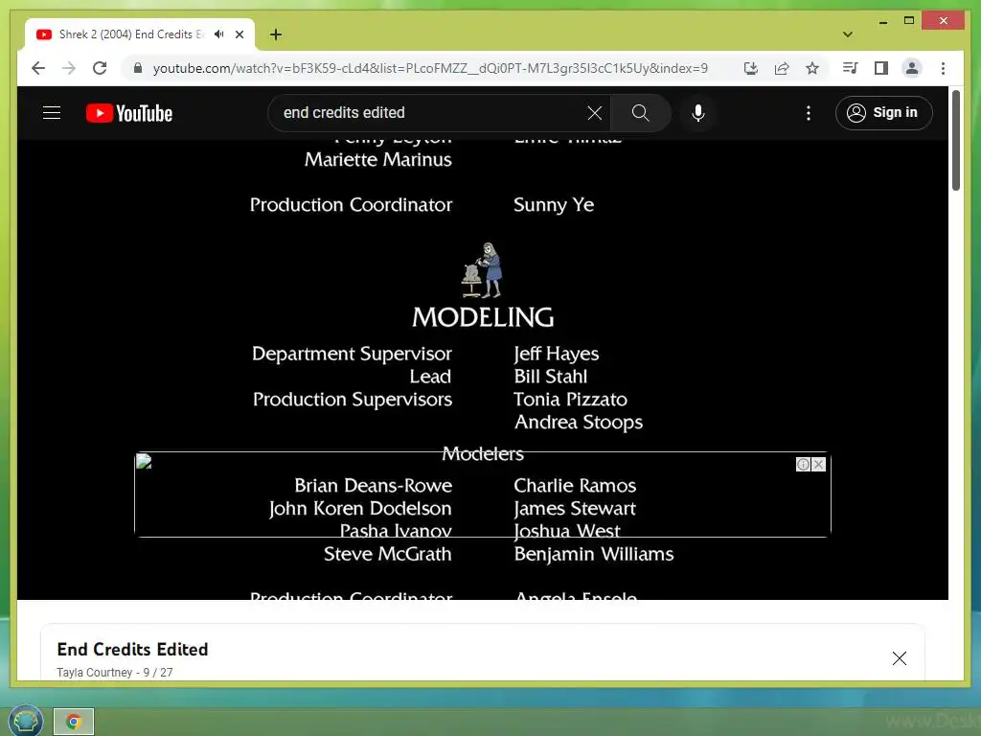The image size is (981, 736).
Task: Close the End Credits Edited playlist panel
Action: [899, 657]
